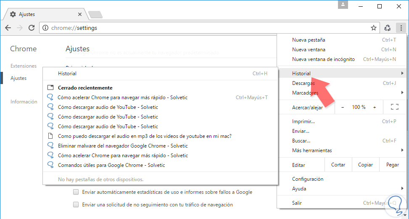Enable the no-tracking request checkbox

76,205
